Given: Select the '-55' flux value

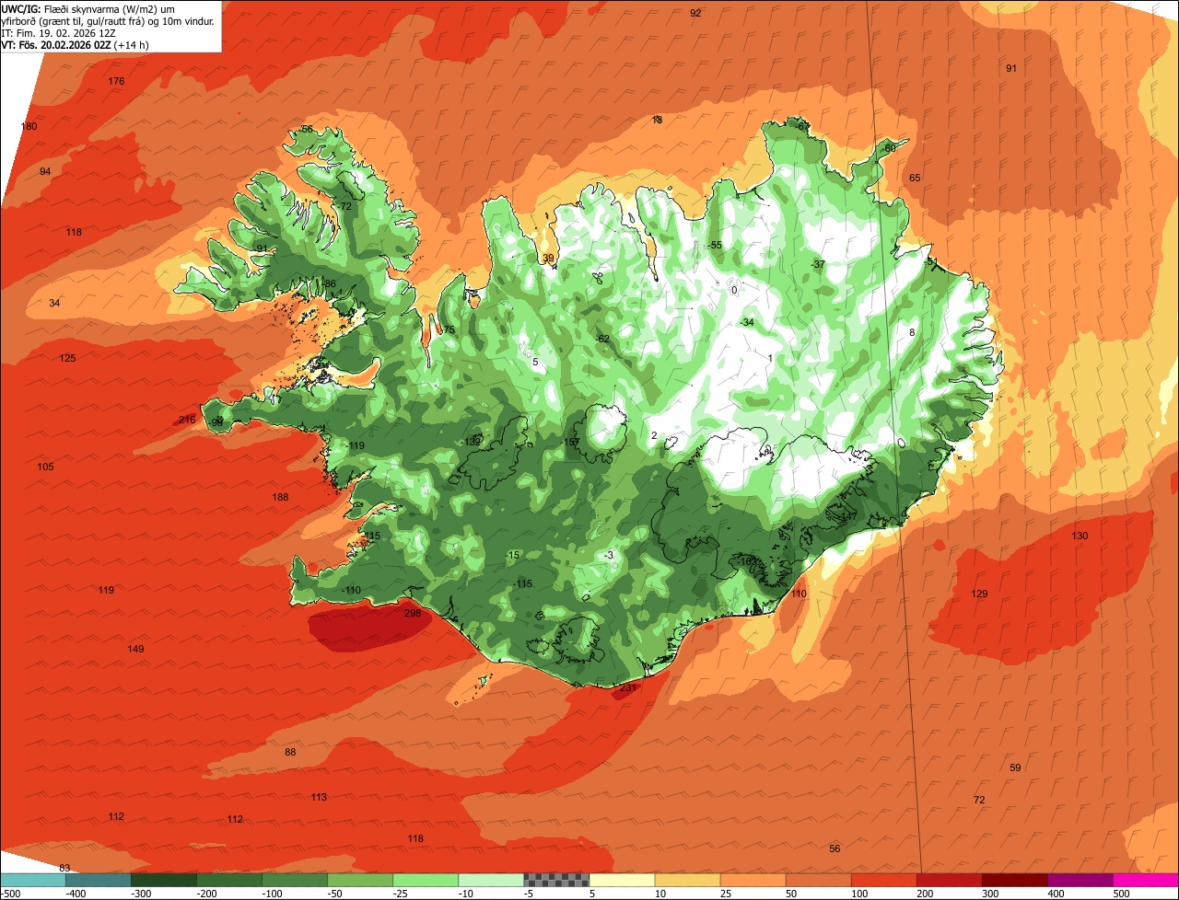Looking at the screenshot, I should click(714, 245).
